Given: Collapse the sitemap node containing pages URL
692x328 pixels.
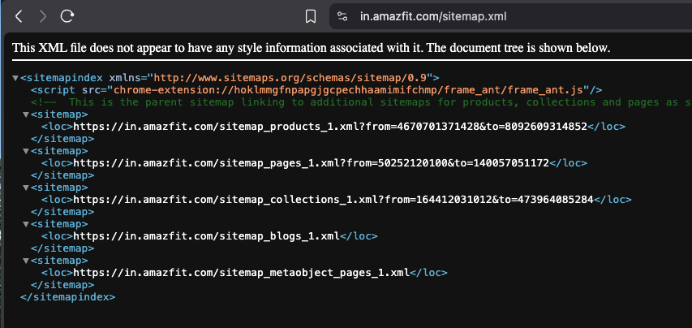Looking at the screenshot, I should pos(26,152).
